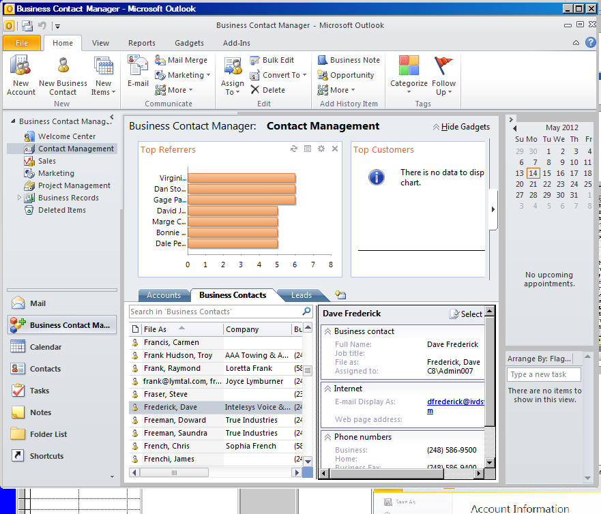Select Marketing in navigation tree
This screenshot has width=601, height=514.
pyautogui.click(x=56, y=173)
